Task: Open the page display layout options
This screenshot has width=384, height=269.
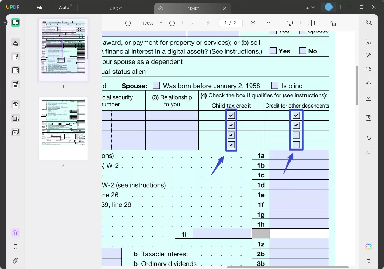Action: click(311, 23)
